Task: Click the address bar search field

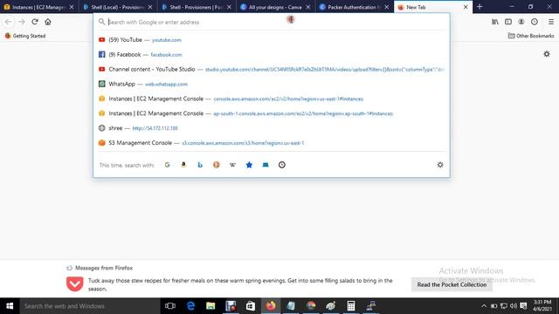Action: [x=272, y=22]
